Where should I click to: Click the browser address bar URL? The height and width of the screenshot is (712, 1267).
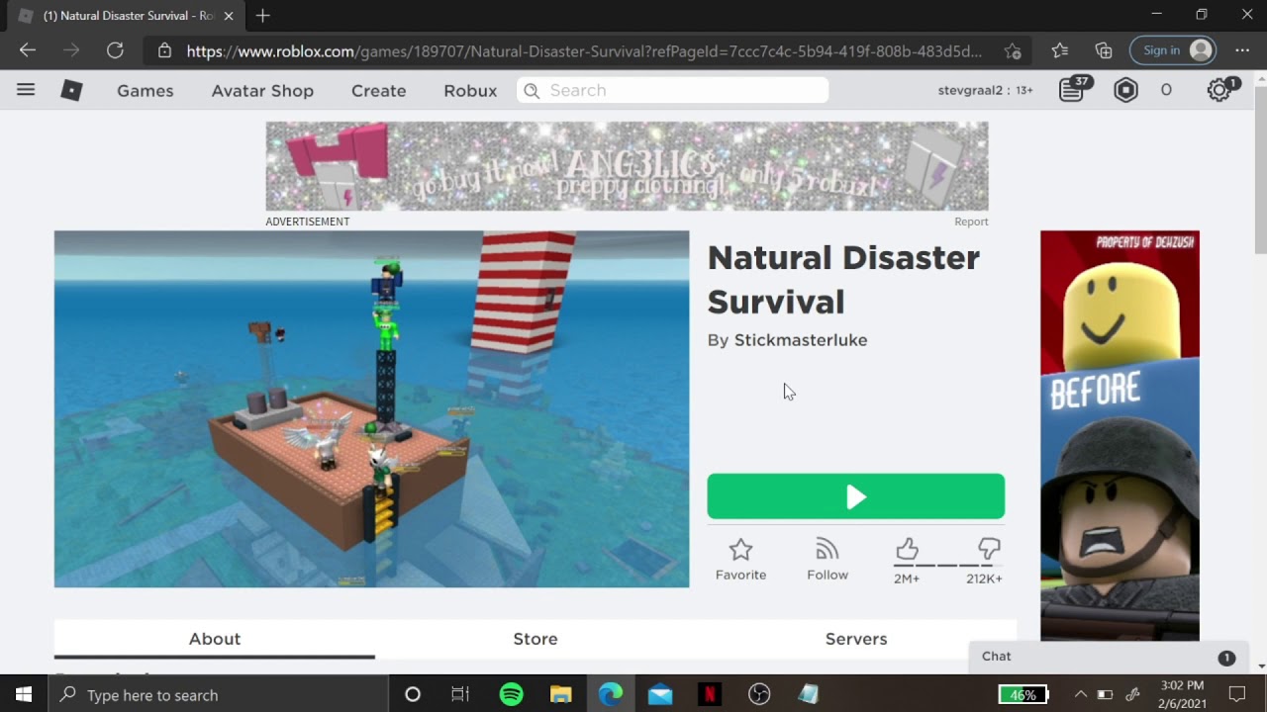[x=584, y=51]
